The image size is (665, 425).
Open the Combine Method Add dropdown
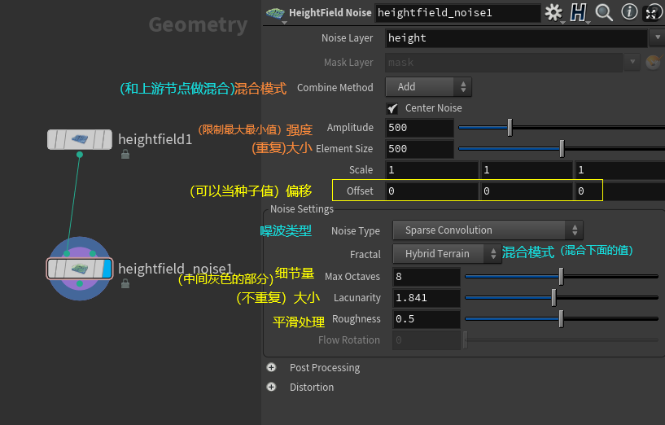pos(428,87)
